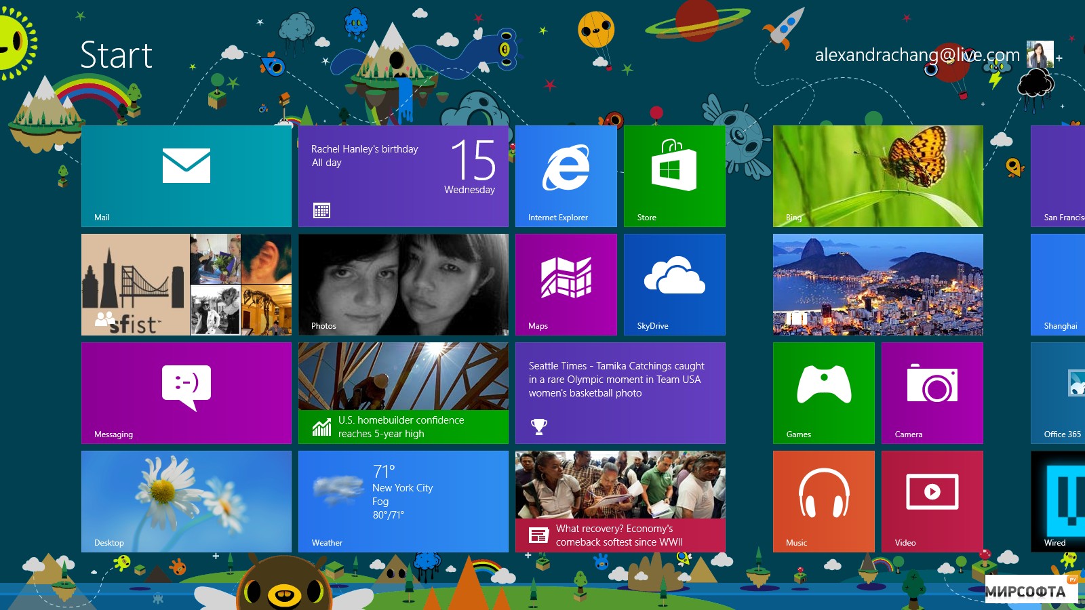The width and height of the screenshot is (1085, 610).
Task: Click the user account picture
Action: tap(1040, 54)
